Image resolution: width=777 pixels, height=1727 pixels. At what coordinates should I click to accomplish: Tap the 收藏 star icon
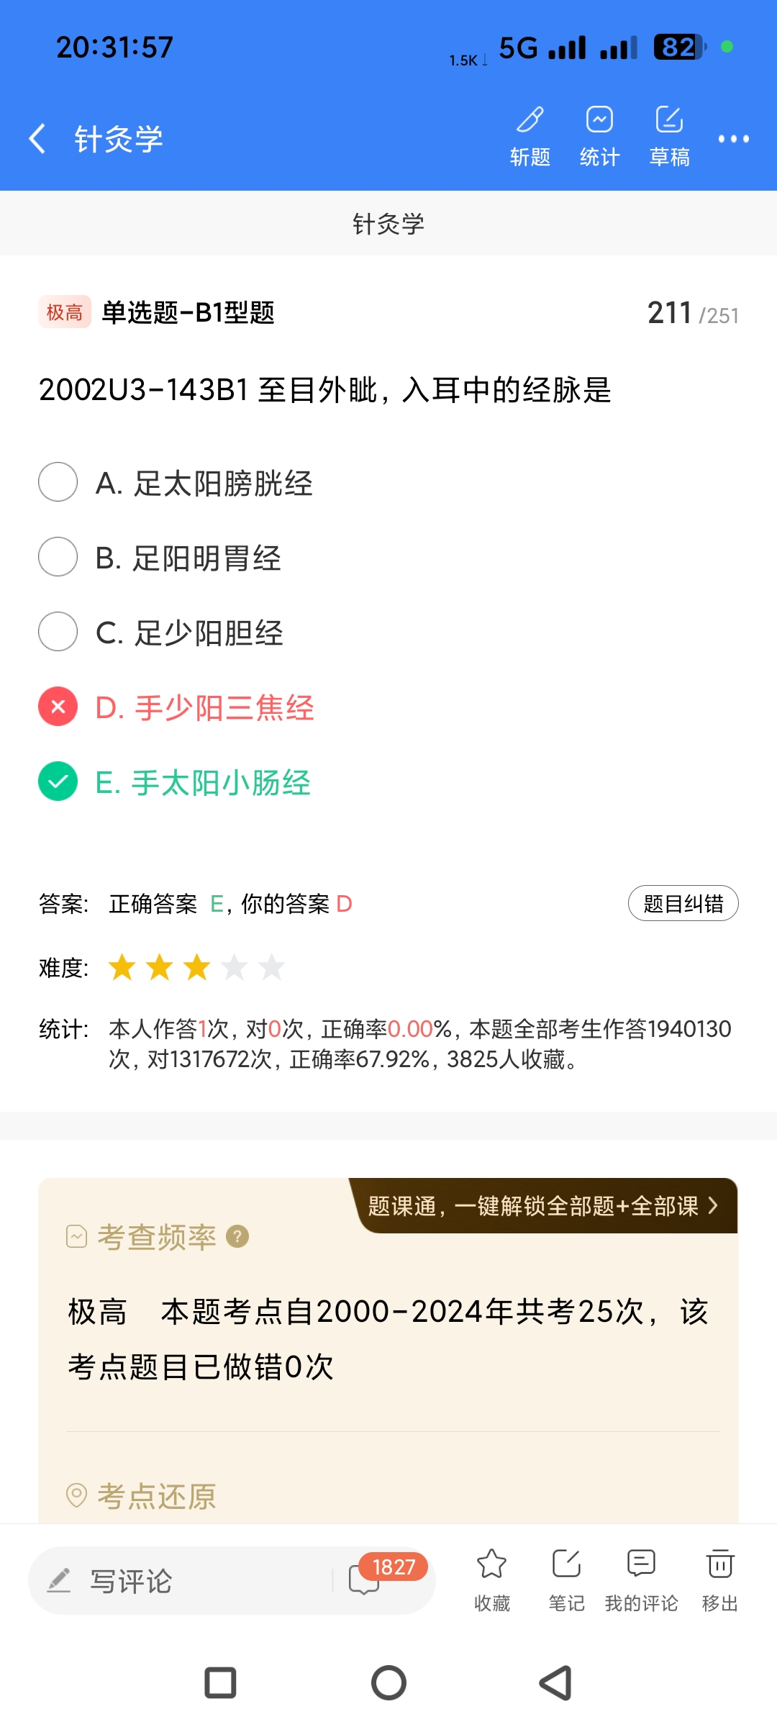tap(492, 1579)
